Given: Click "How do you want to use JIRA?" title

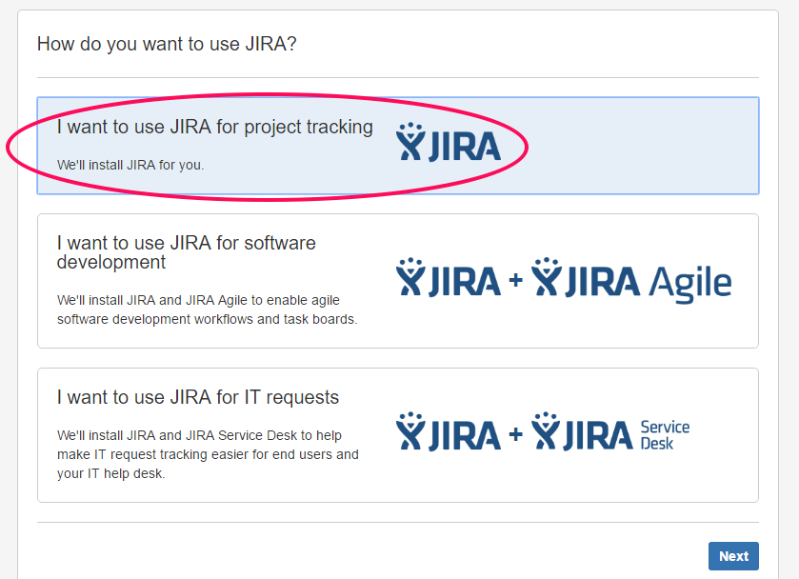Looking at the screenshot, I should click(167, 45).
